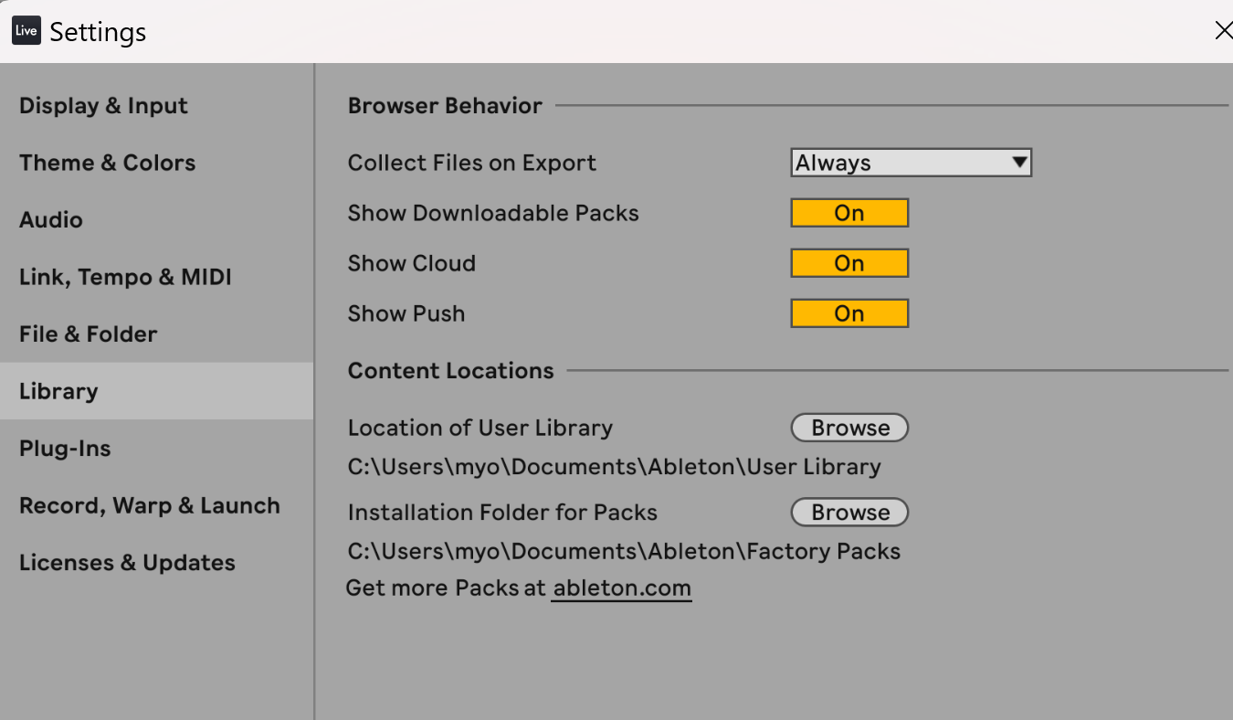Go to the Audio settings tab
1233x720 pixels.
(x=51, y=220)
